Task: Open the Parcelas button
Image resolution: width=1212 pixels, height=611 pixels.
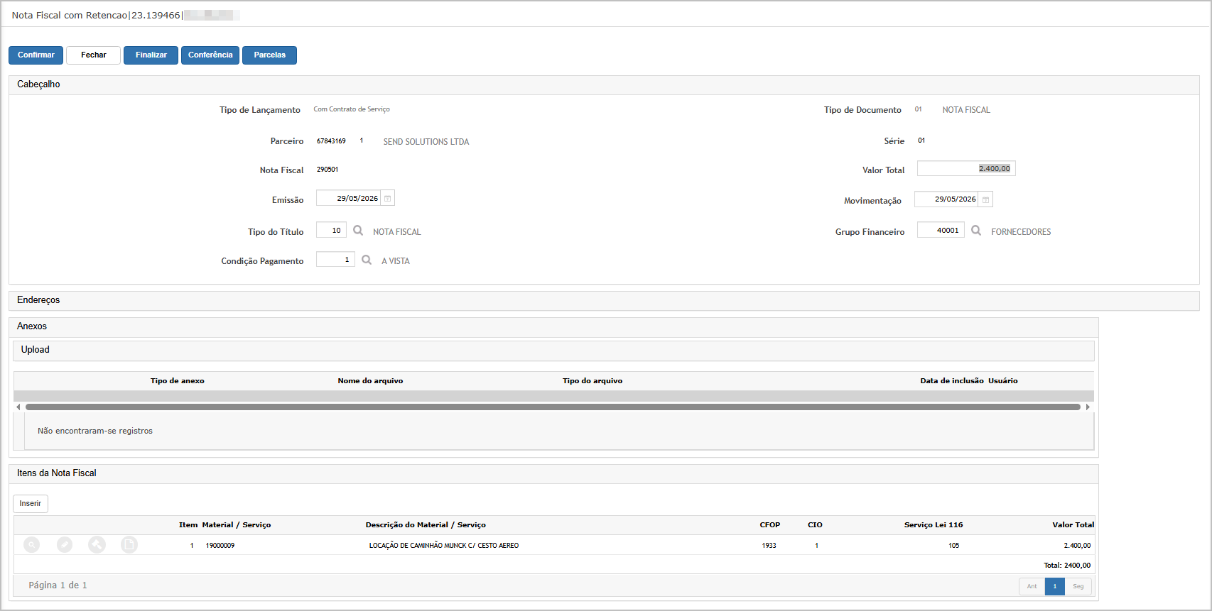Action: tap(270, 55)
